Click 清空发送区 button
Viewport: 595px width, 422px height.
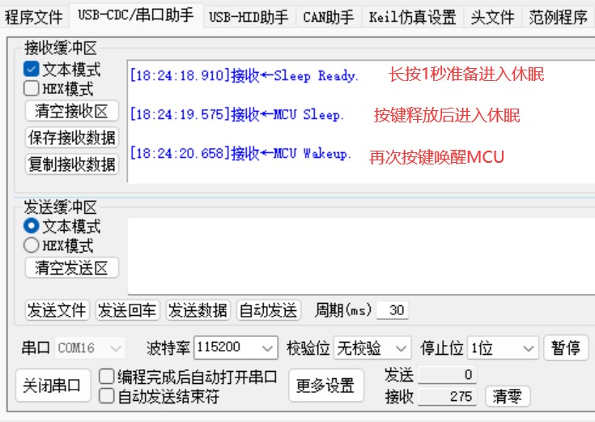pyautogui.click(x=72, y=268)
